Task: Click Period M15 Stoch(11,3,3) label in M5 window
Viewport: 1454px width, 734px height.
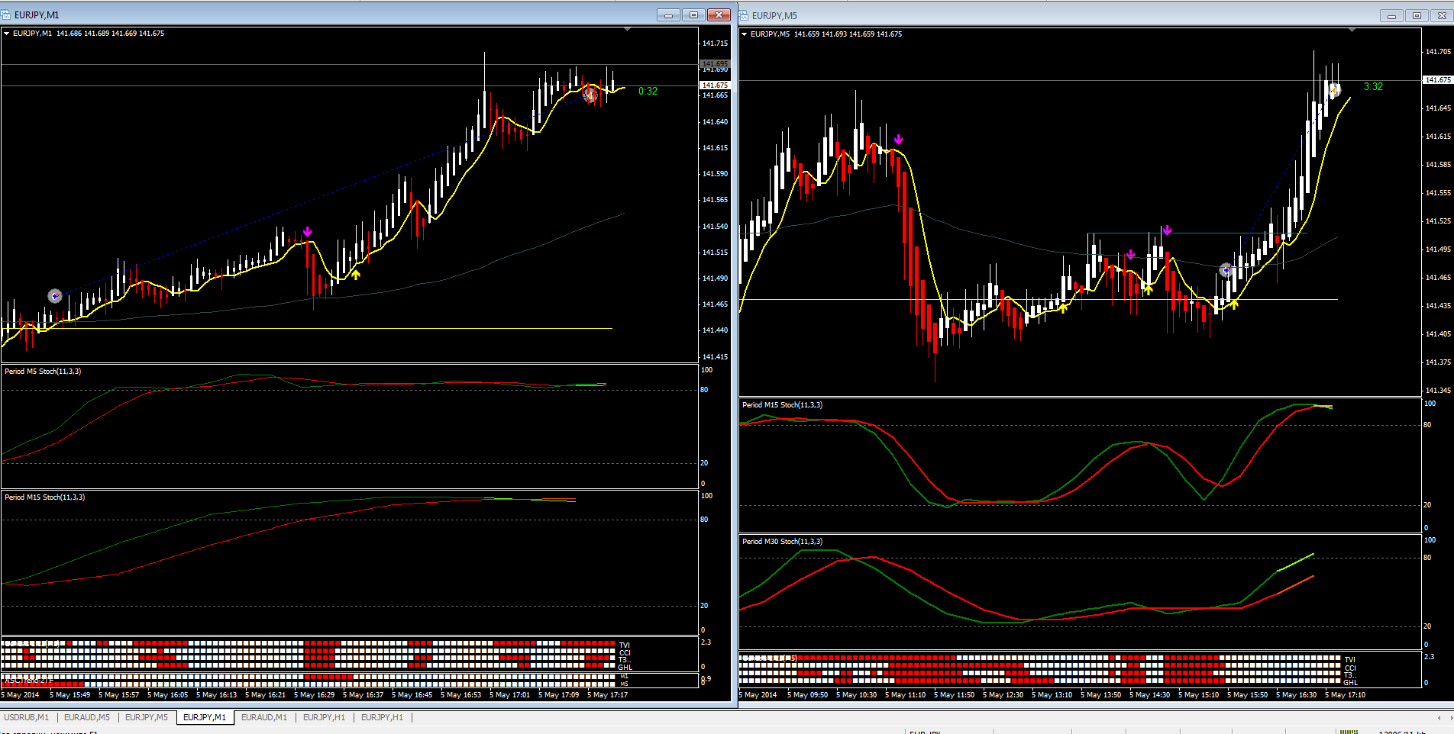Action: pyautogui.click(x=783, y=405)
